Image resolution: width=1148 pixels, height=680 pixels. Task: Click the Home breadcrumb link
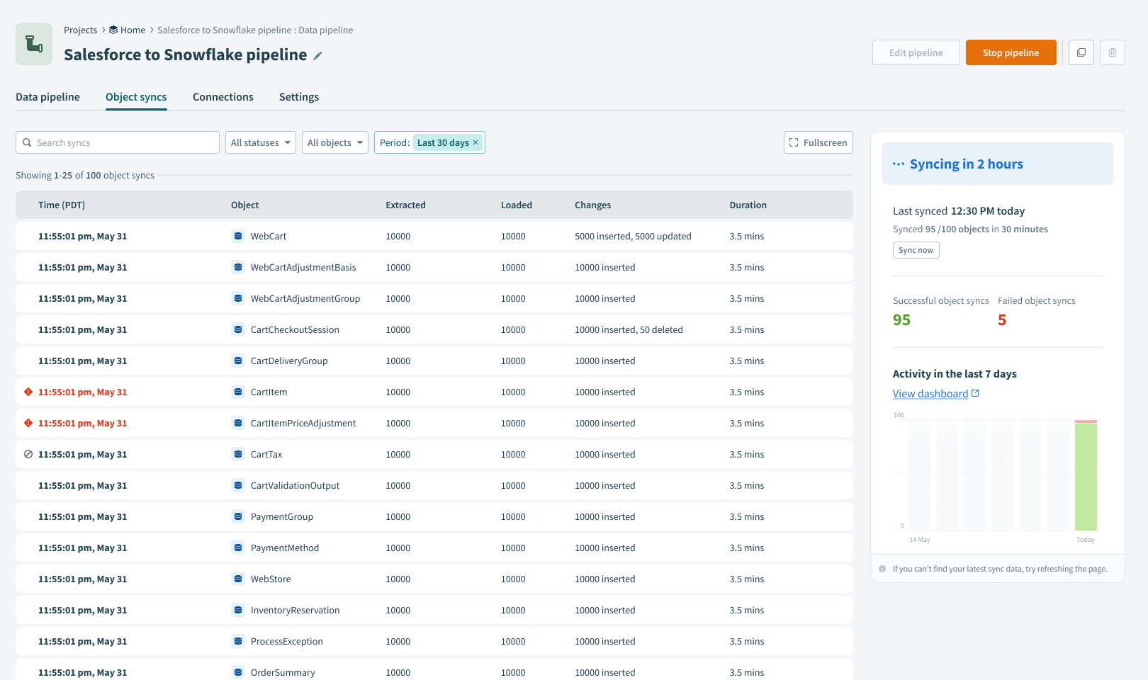tap(133, 30)
